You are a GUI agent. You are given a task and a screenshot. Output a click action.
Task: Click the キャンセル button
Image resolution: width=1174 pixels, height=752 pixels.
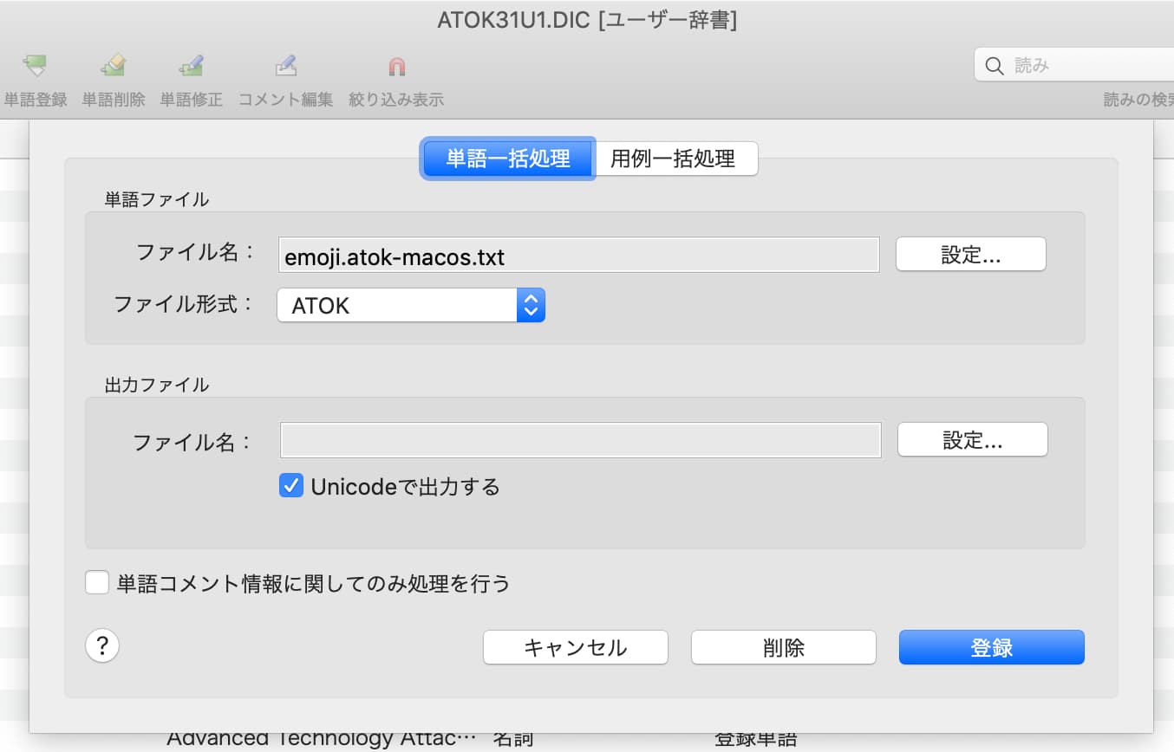575,647
